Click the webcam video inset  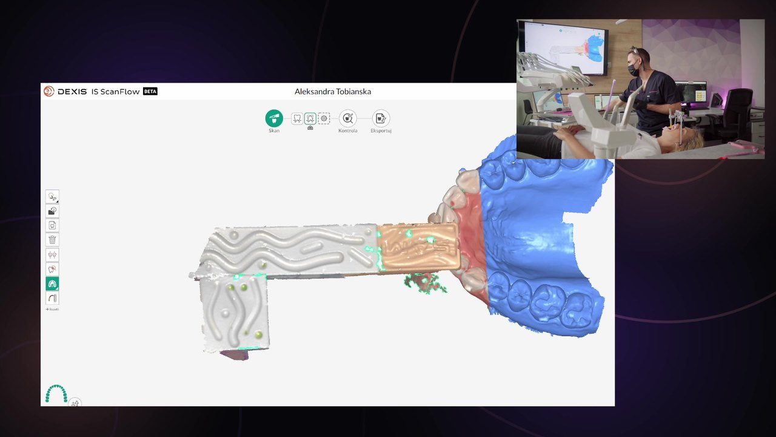(x=640, y=89)
